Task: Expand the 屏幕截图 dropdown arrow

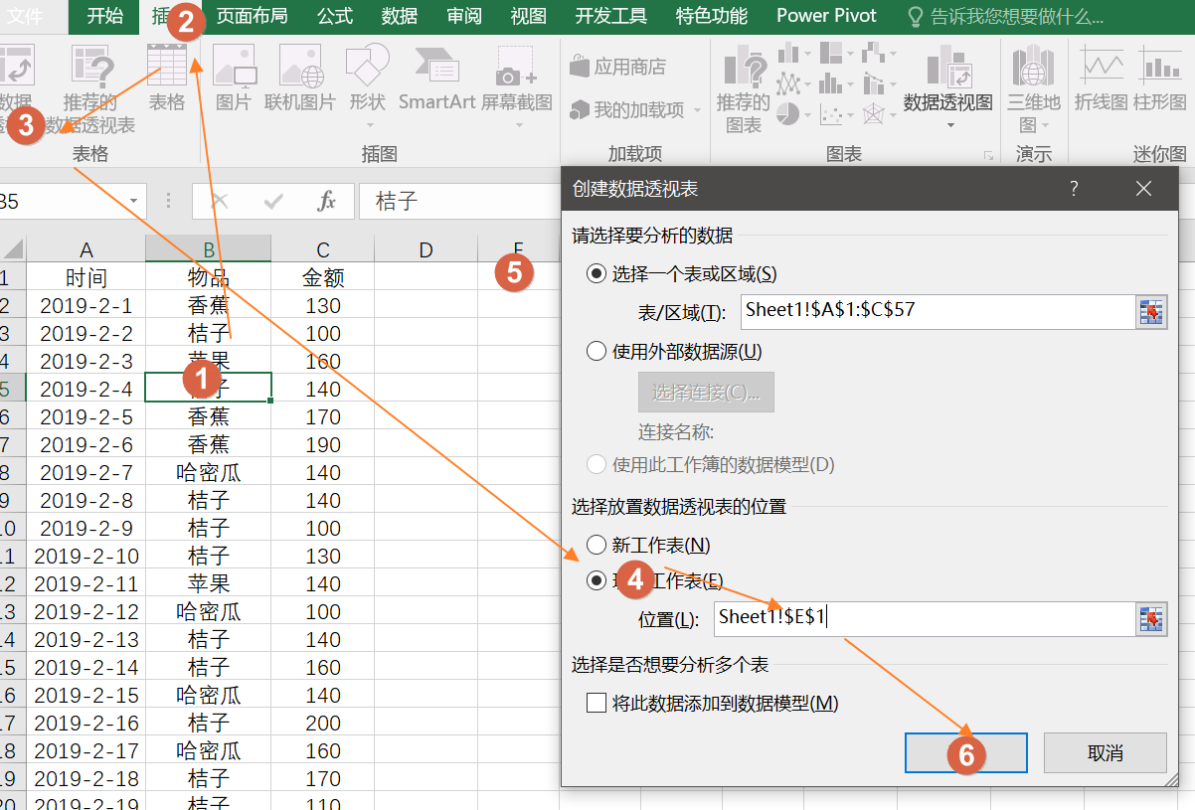Action: point(518,126)
